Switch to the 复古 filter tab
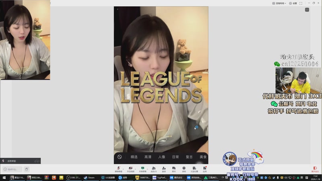 tap(189, 157)
